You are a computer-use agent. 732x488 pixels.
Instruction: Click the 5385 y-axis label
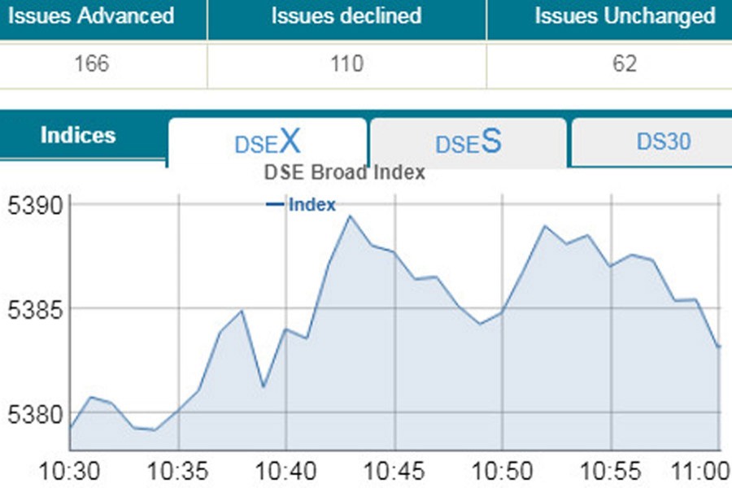tap(34, 310)
